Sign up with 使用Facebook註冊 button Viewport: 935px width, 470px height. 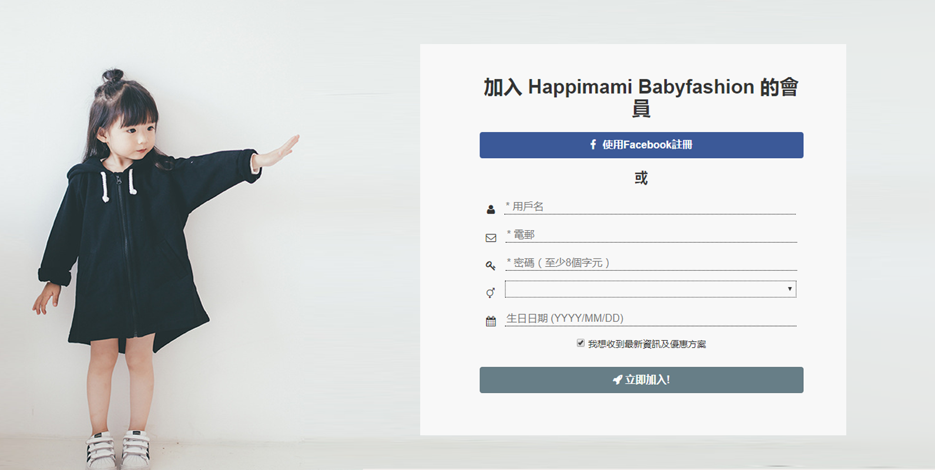[x=641, y=145]
